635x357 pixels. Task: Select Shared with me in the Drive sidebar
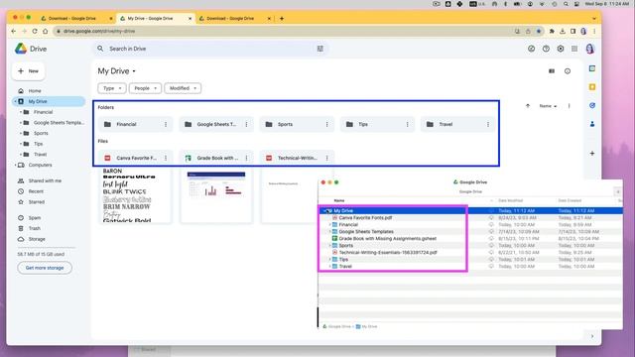point(49,180)
